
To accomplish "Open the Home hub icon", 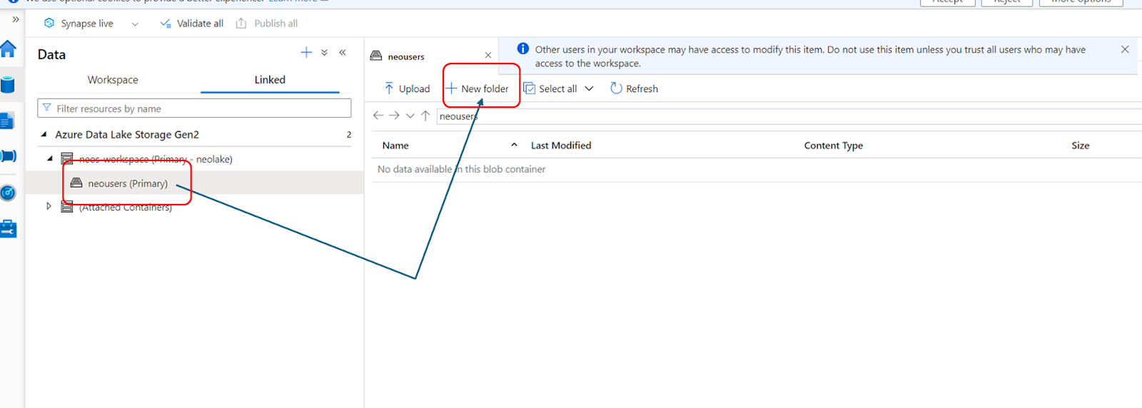I will pyautogui.click(x=8, y=49).
